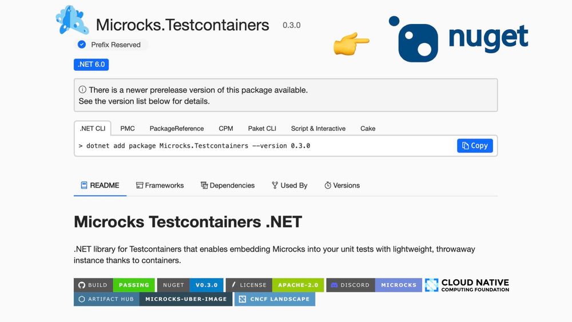572x322 pixels.
Task: Switch to the Paket CLI tab
Action: (262, 128)
